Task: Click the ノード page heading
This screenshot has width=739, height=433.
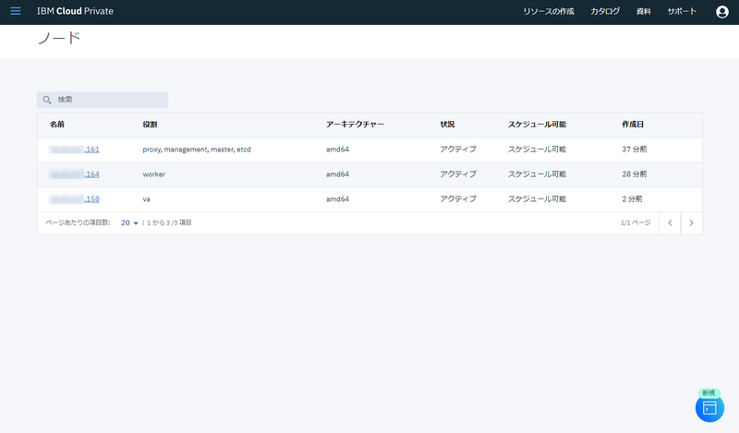Action: [59, 38]
